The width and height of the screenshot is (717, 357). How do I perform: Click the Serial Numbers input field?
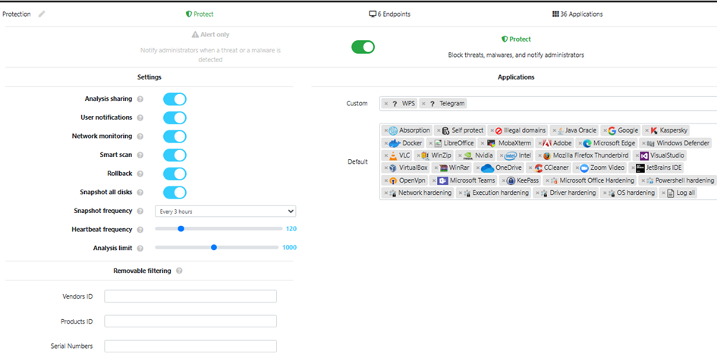click(x=190, y=346)
